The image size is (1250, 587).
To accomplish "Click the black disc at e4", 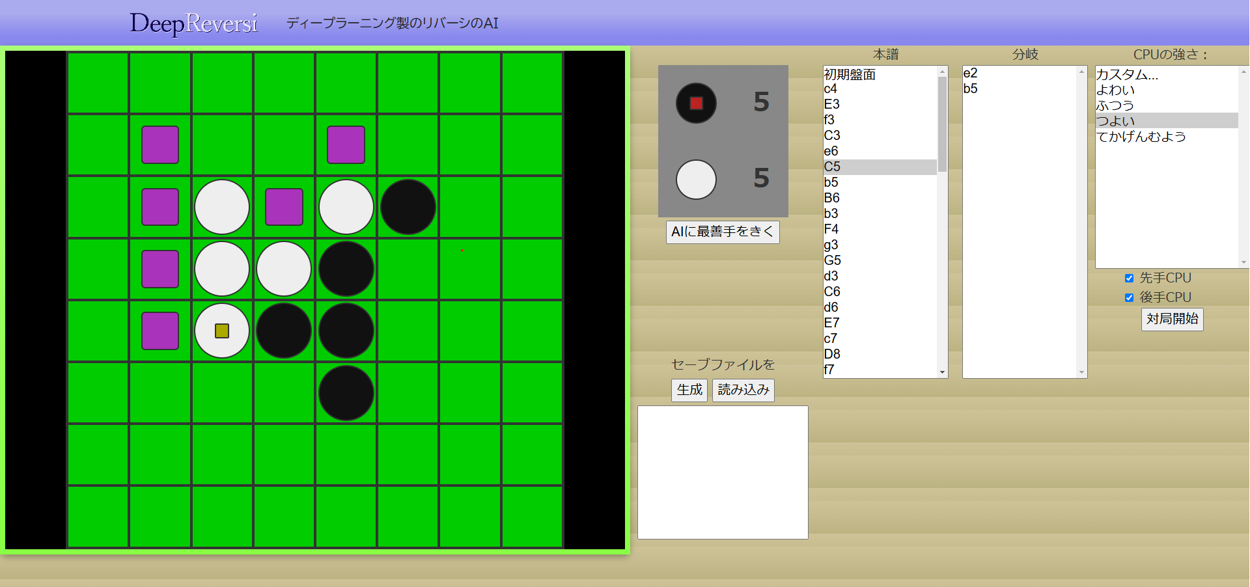I will 346,269.
